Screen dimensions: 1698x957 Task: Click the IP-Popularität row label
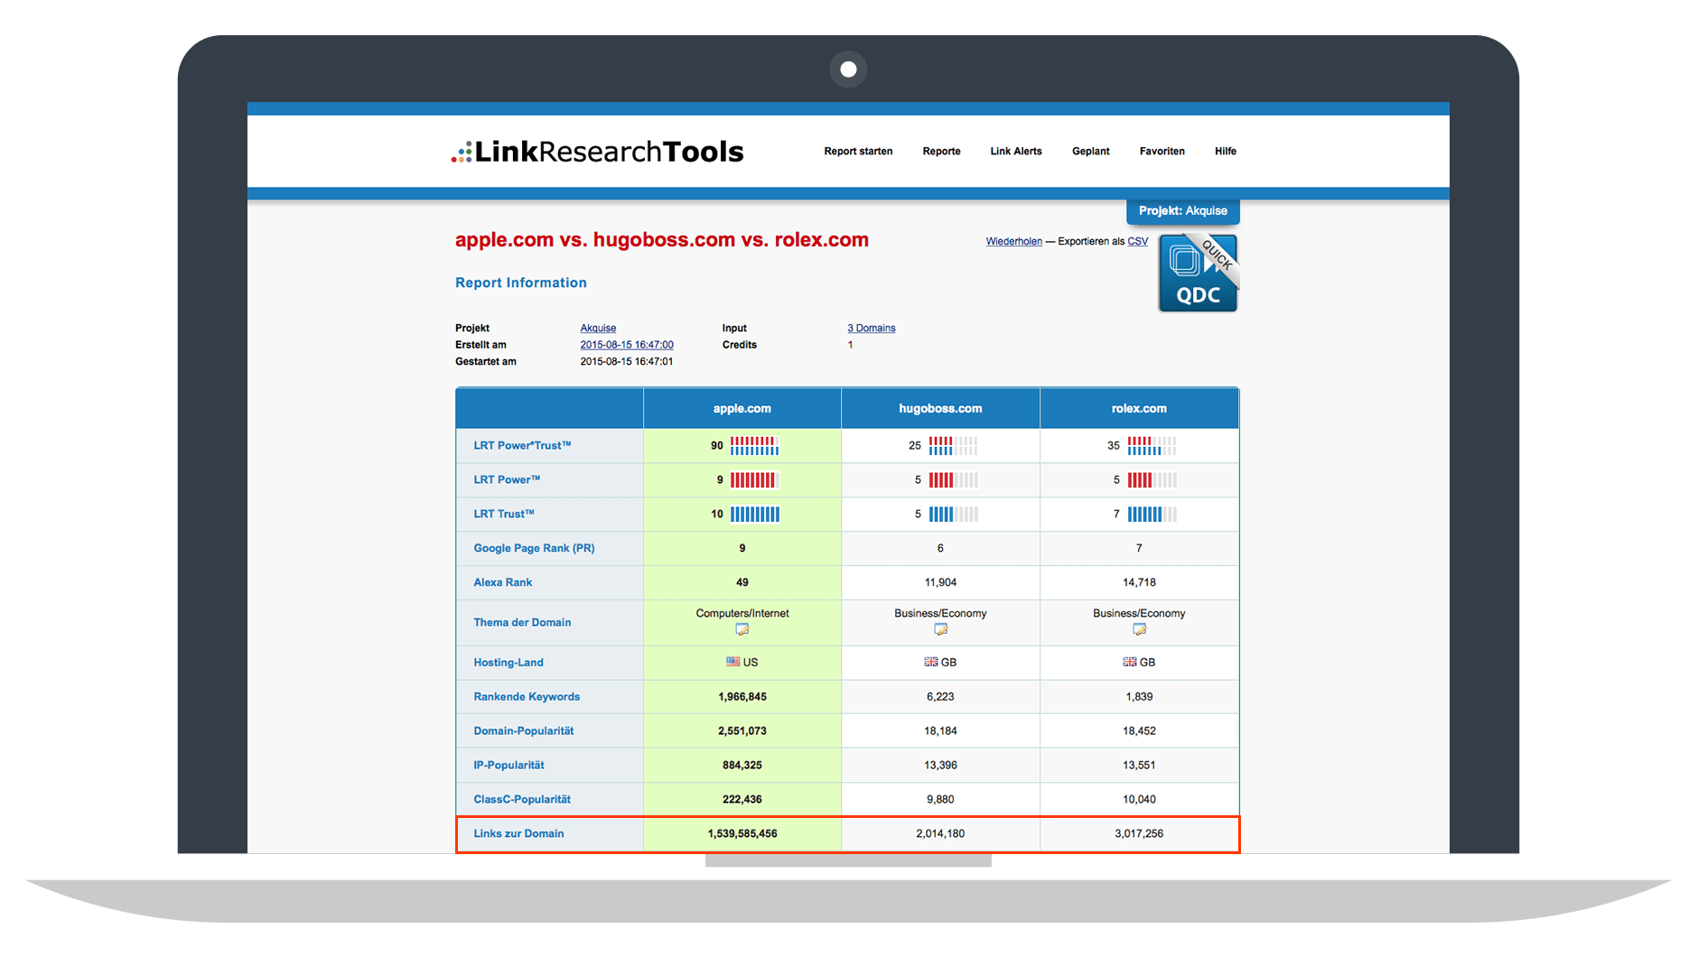[508, 766]
